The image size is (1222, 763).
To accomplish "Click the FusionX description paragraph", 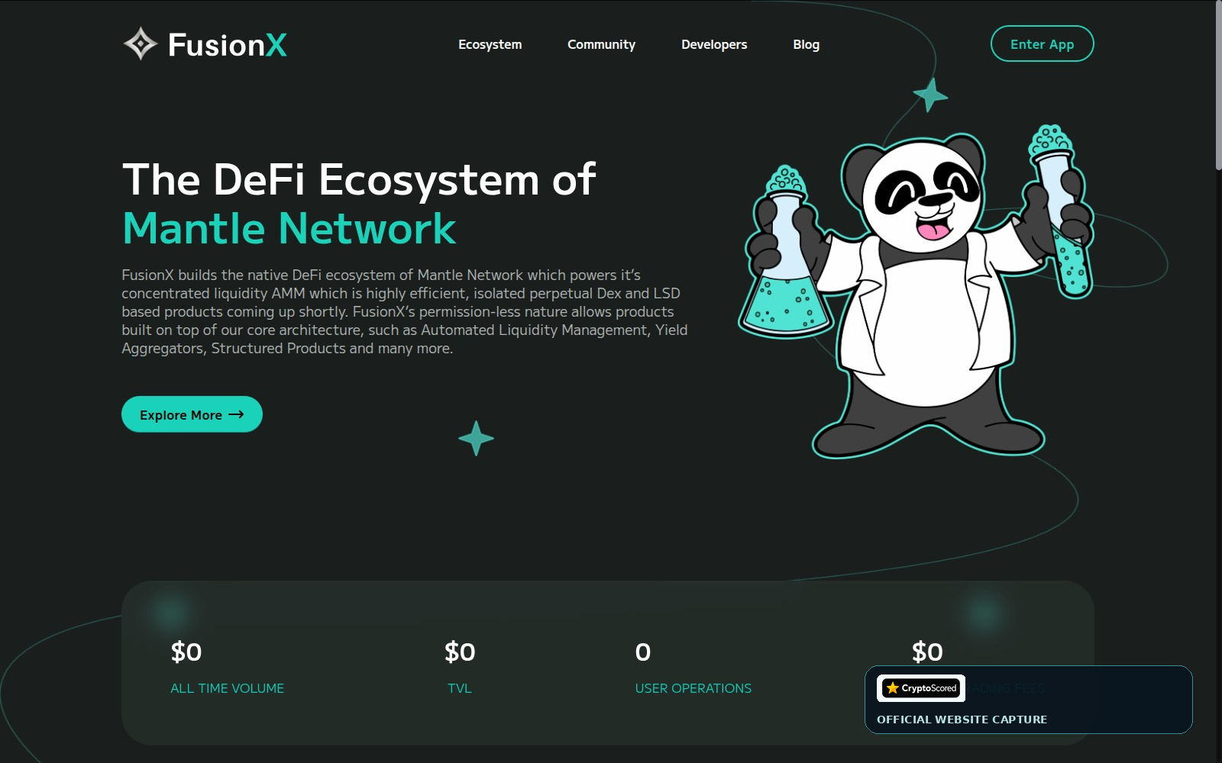I will (x=405, y=311).
